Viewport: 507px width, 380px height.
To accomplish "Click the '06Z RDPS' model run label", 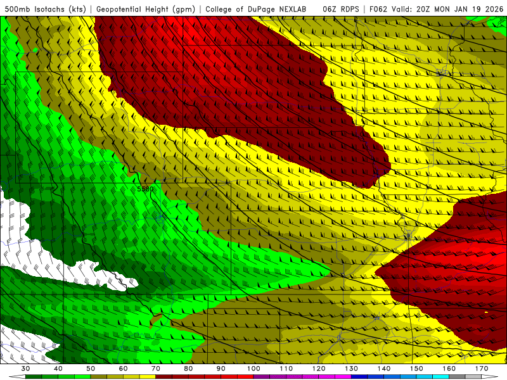I will pos(341,9).
